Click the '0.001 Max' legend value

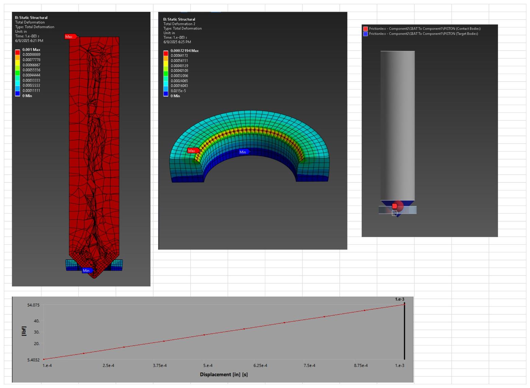click(x=31, y=50)
